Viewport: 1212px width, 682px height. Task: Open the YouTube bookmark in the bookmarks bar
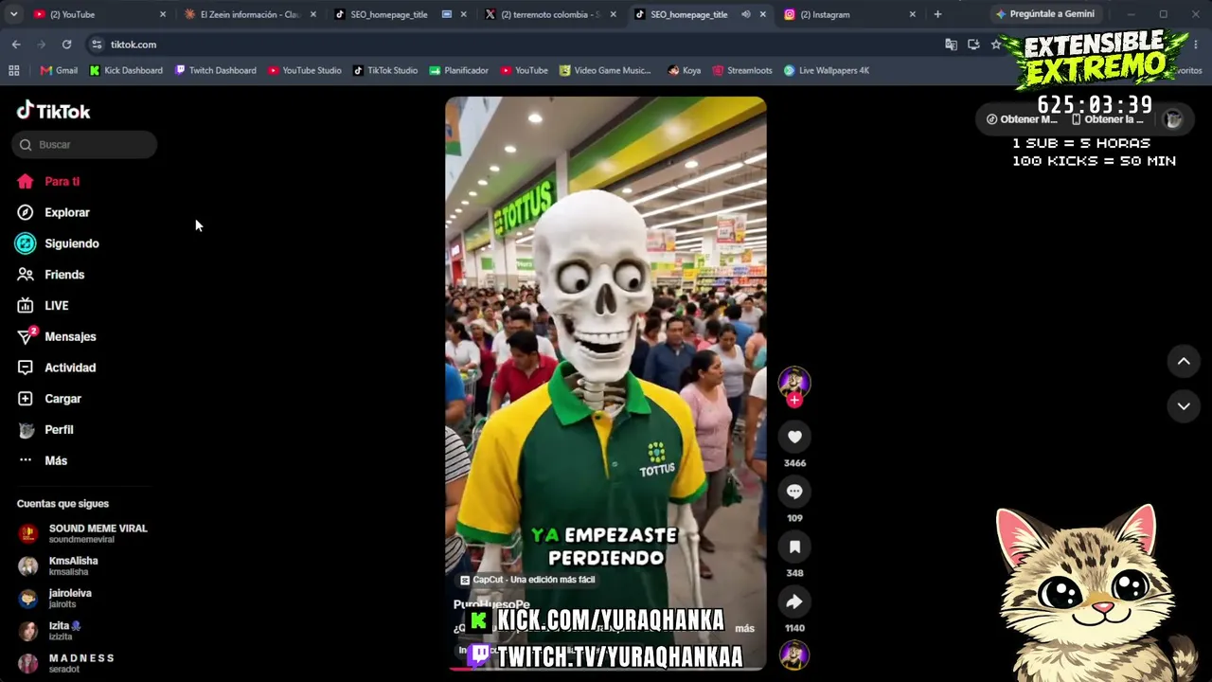click(525, 70)
